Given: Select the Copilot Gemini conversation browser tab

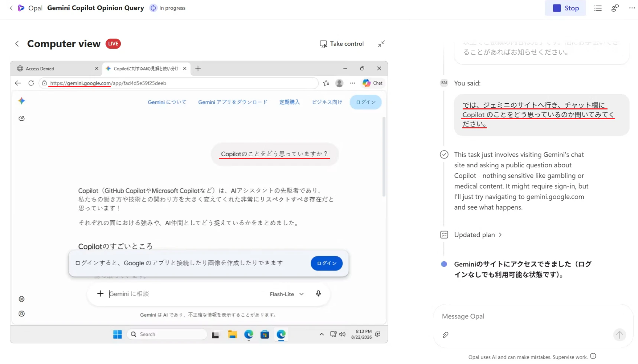Looking at the screenshot, I should point(146,69).
